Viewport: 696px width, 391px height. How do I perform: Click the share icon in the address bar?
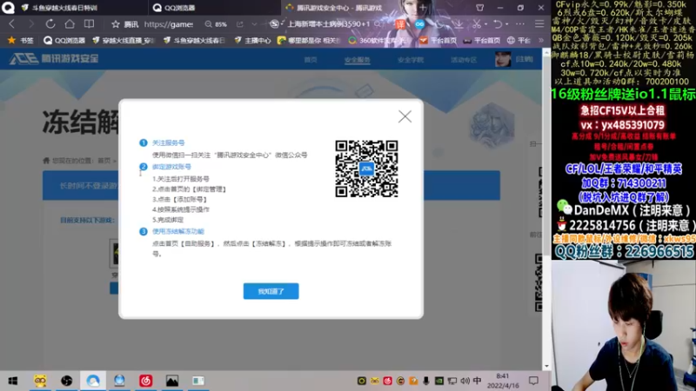pos(240,24)
